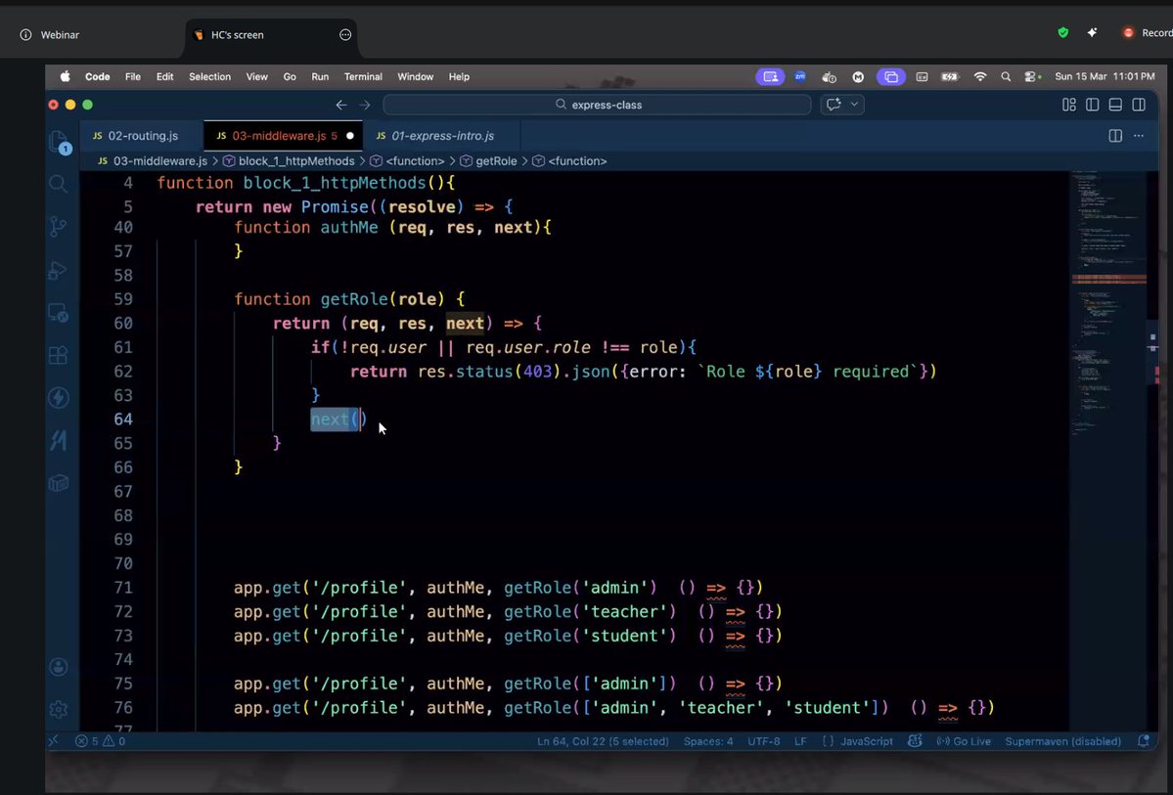Open the notifications bell in the status bar
This screenshot has width=1173, height=795.
1143,741
